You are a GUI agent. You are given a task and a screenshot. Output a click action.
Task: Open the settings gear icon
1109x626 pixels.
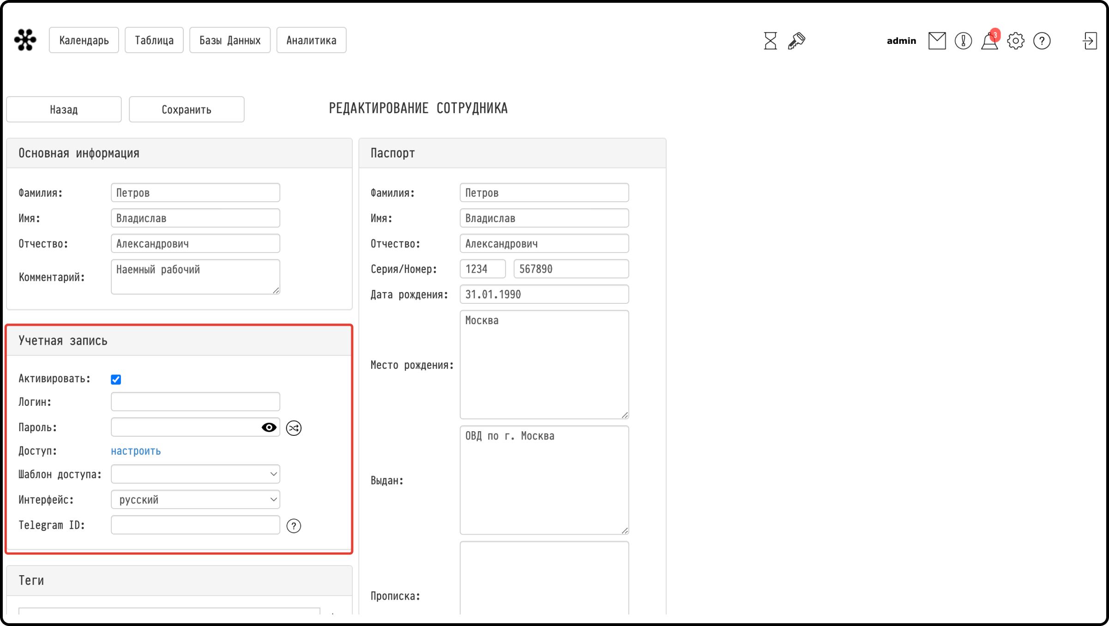1016,41
